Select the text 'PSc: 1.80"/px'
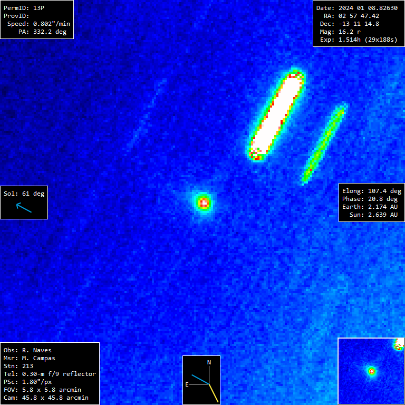Viewport: 405px width, 405px height. [27, 382]
